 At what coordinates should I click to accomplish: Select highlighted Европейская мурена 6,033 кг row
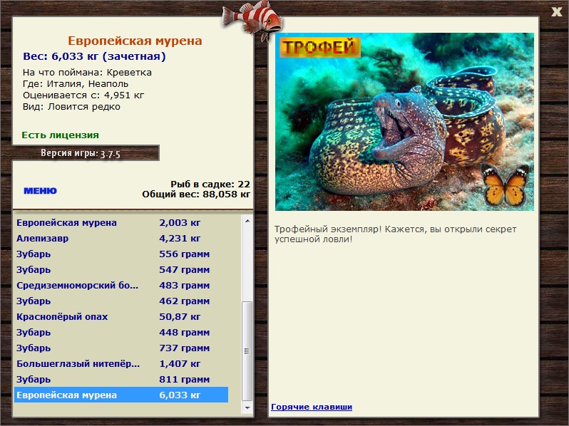(121, 395)
